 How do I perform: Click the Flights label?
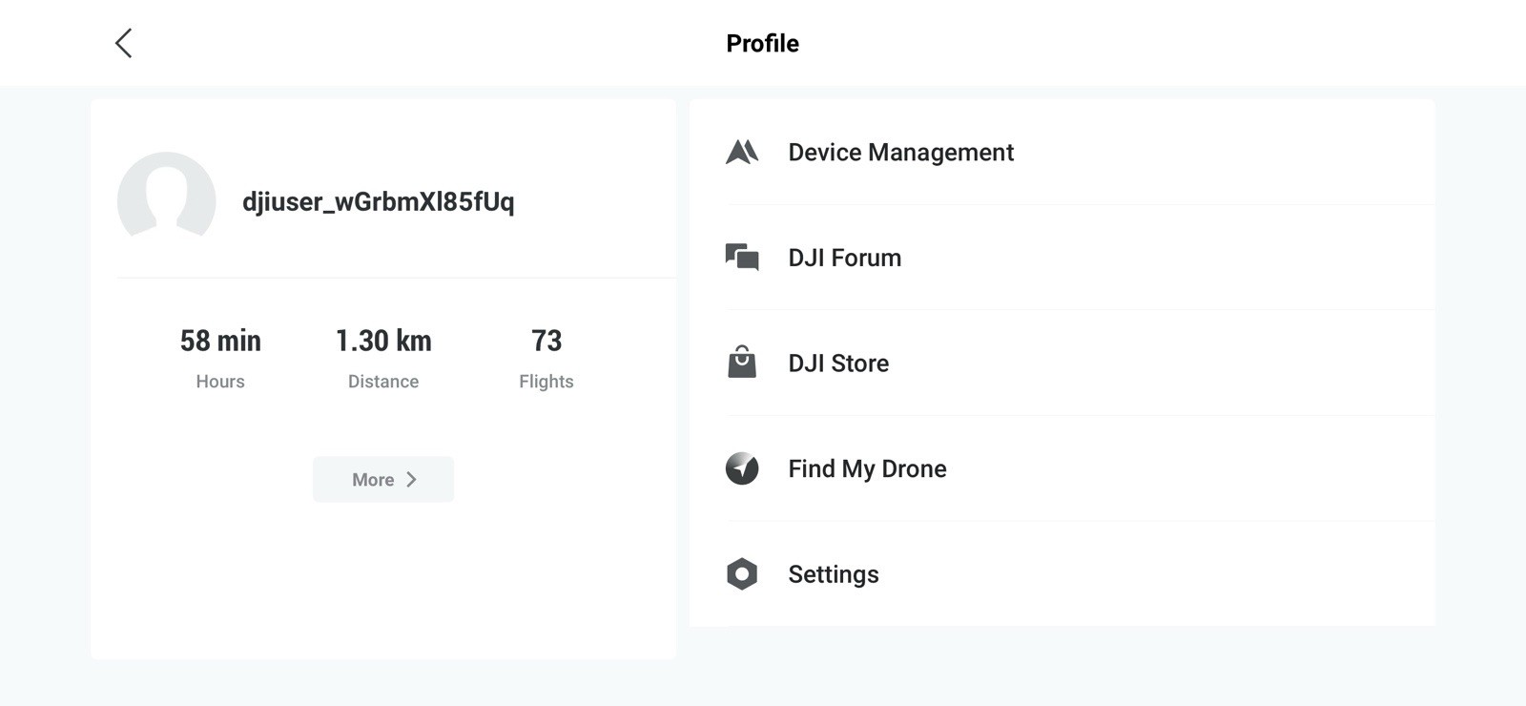(x=546, y=382)
